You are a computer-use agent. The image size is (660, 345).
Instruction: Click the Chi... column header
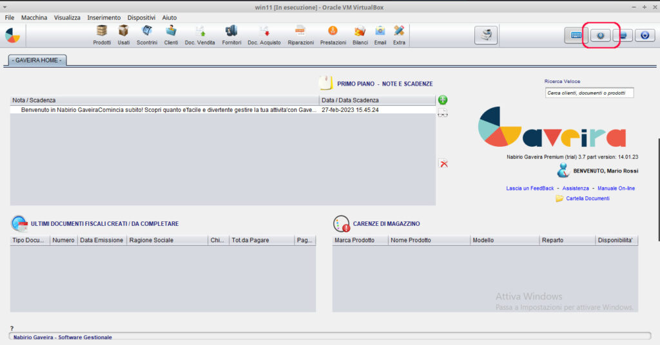[218, 240]
